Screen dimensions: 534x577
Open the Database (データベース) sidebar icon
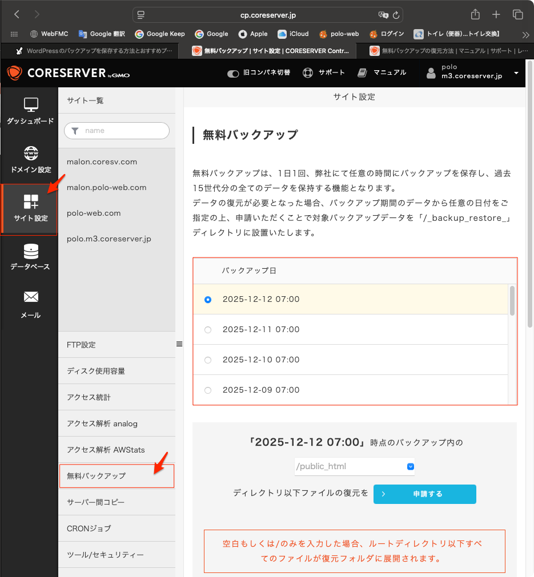[31, 251]
